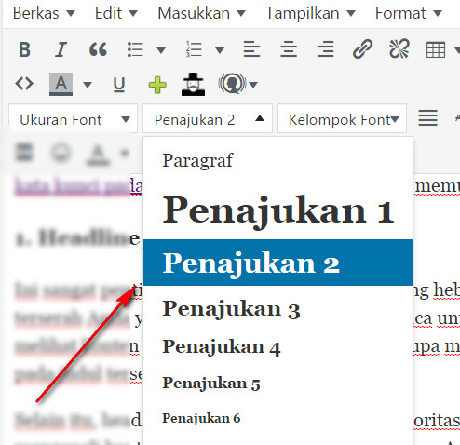Viewport: 460px width, 445px height.
Task: Choose Penajukan 6 heading style
Action: [277, 418]
